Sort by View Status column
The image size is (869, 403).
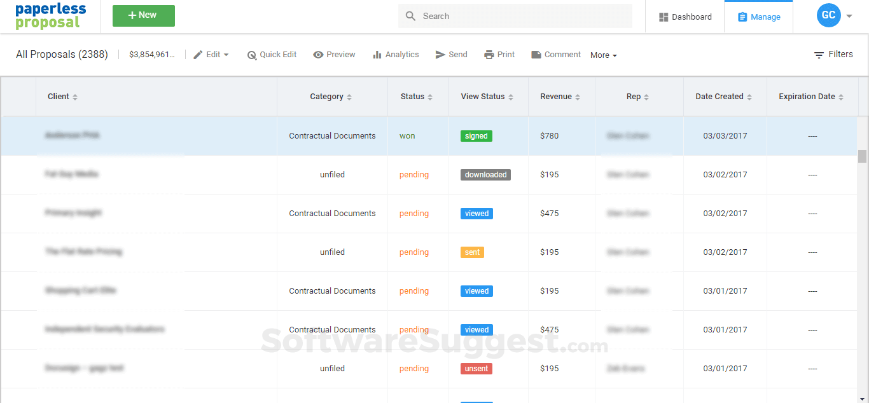487,97
